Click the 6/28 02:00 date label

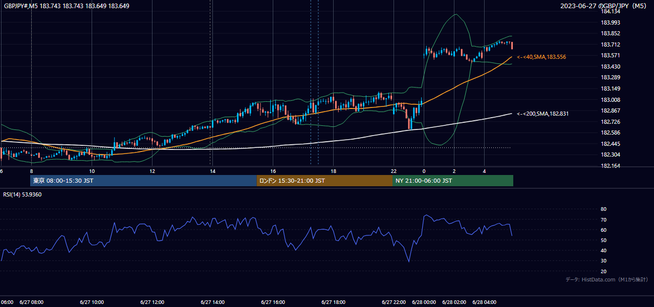tap(454, 302)
